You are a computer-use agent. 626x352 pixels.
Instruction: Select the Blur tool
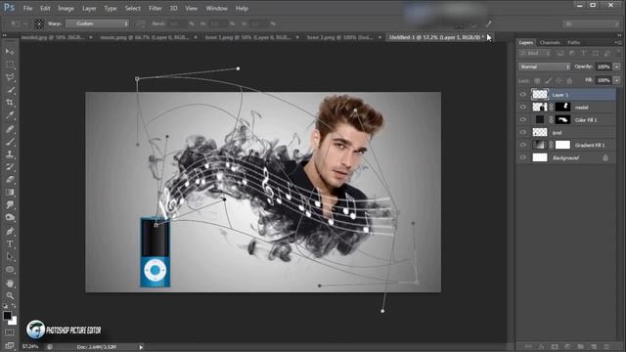tap(10, 205)
